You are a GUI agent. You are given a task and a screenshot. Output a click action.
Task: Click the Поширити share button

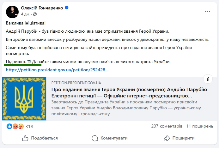coord(179,138)
